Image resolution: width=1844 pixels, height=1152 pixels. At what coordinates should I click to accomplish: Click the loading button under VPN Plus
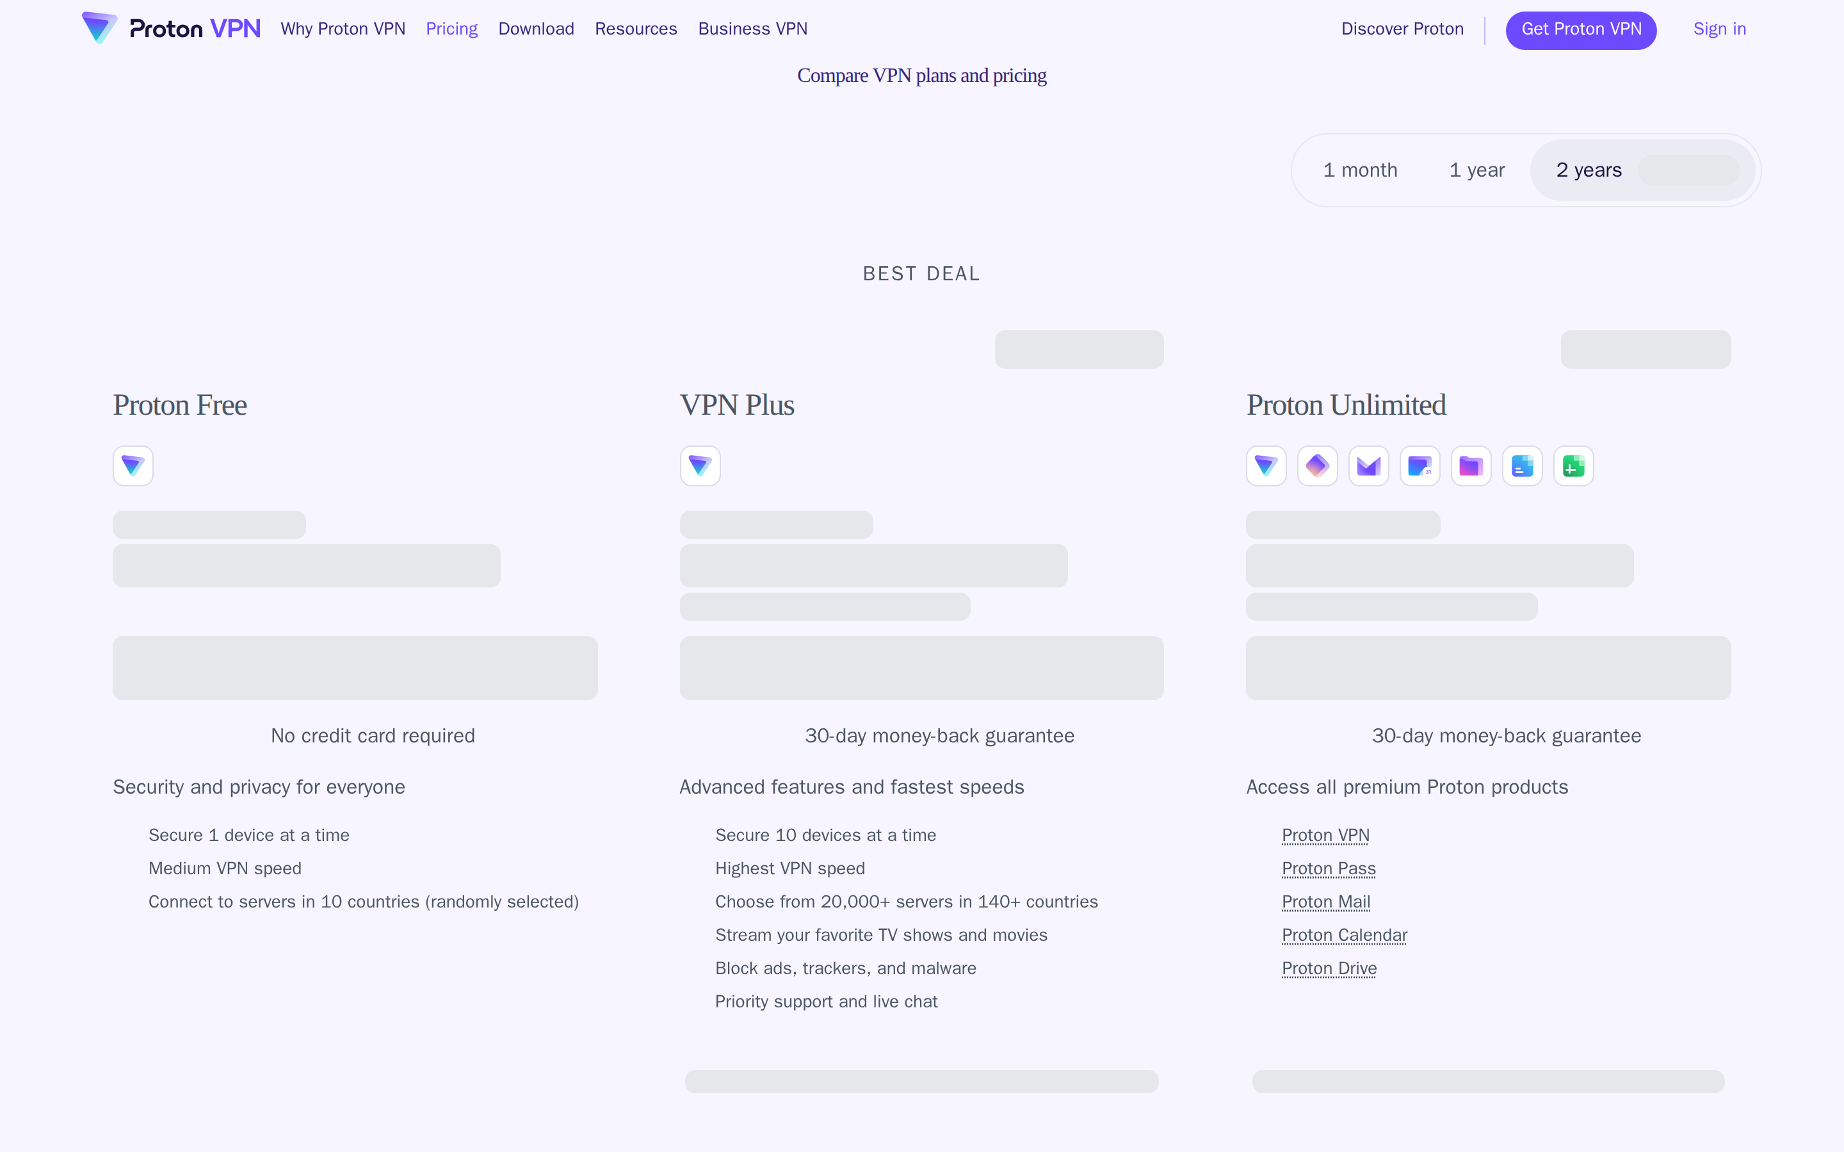point(922,668)
